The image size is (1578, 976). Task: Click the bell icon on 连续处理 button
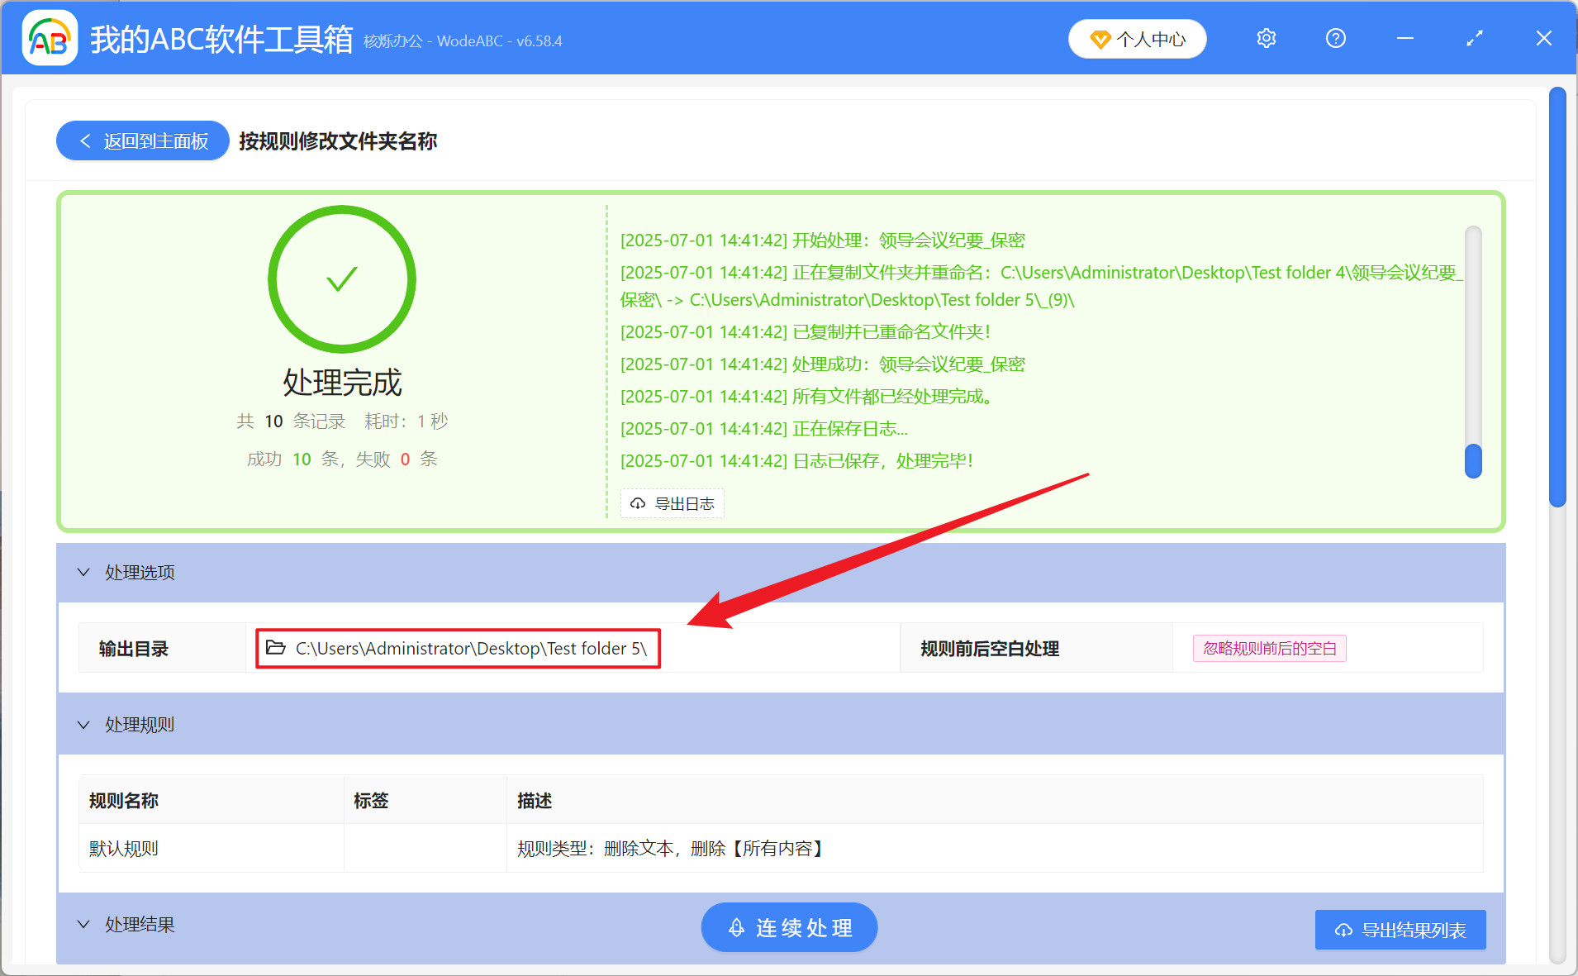coord(734,927)
